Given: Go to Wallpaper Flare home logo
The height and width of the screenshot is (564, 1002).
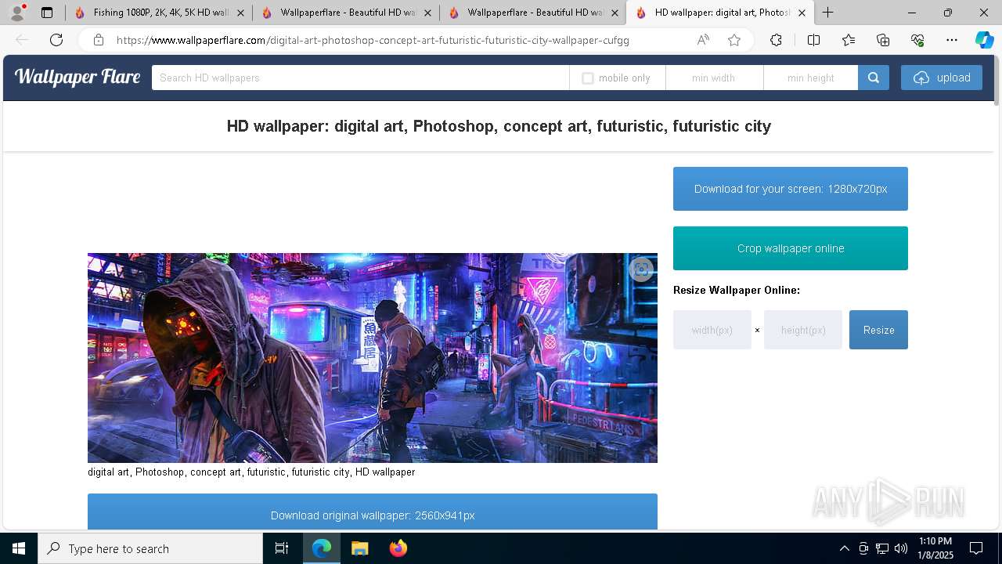Looking at the screenshot, I should pos(77,77).
